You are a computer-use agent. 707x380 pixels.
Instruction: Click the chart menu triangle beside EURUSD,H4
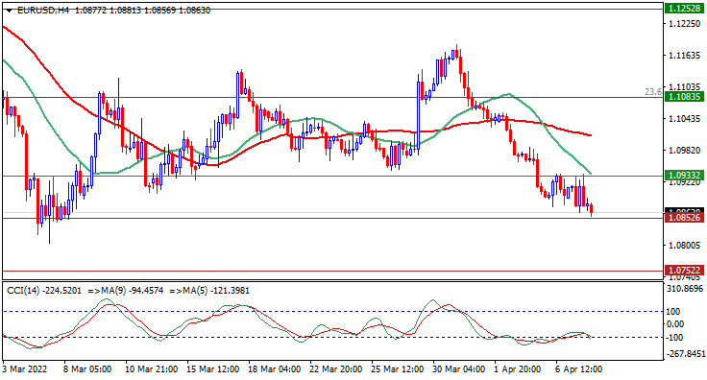tap(9, 11)
